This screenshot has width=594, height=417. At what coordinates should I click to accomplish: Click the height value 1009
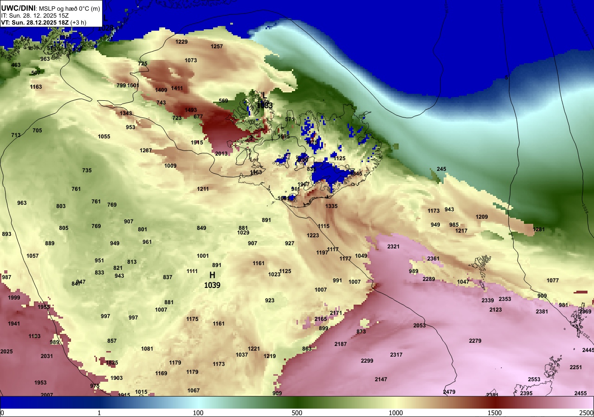coord(170,166)
